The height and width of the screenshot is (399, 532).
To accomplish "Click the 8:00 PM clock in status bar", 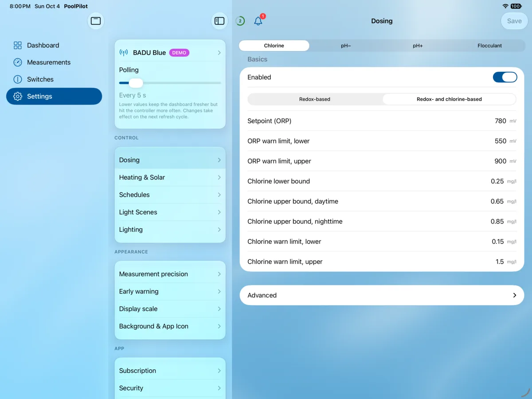I will (20, 6).
